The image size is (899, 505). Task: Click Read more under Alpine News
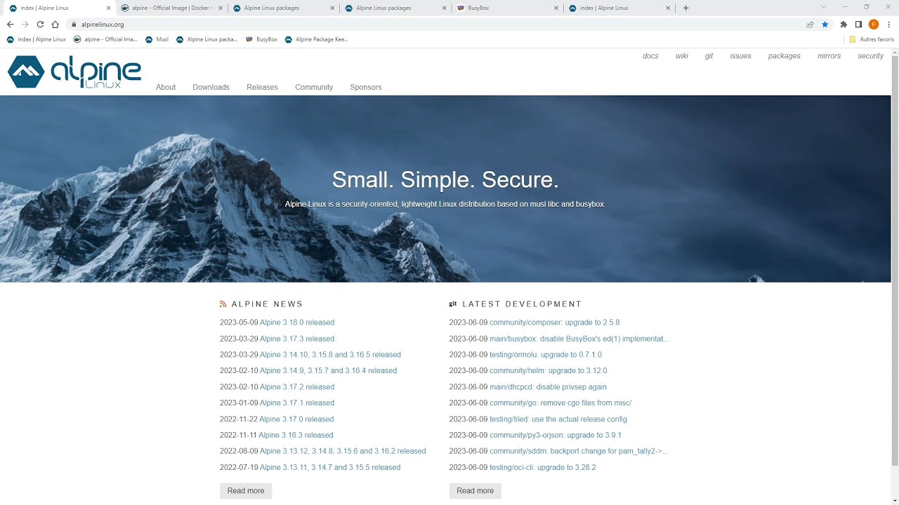246,491
